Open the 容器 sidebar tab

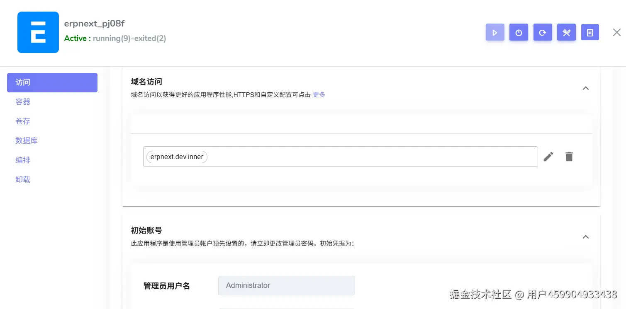52,102
